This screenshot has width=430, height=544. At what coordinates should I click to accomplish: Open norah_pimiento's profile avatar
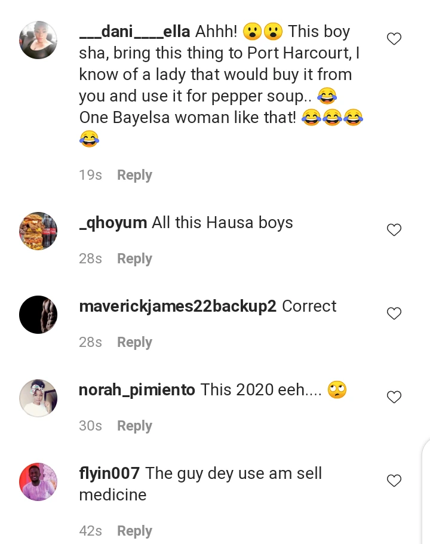coord(38,398)
